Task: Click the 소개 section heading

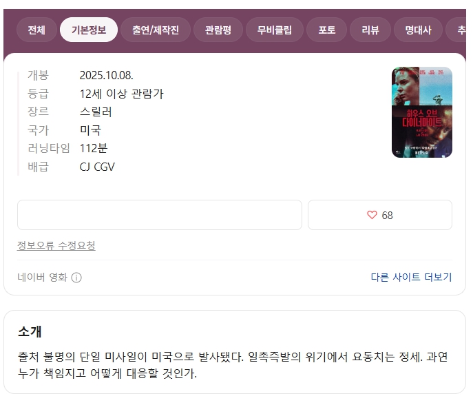Action: [x=30, y=331]
